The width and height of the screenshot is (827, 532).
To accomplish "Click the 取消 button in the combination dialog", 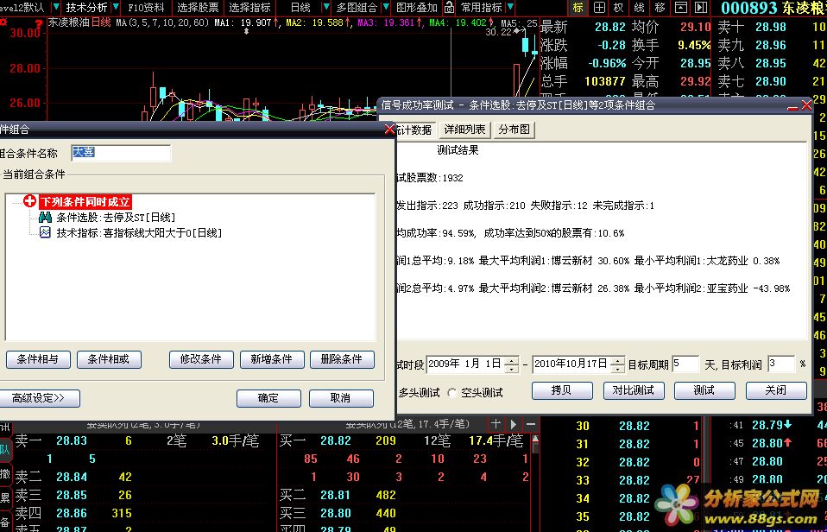I will (341, 398).
